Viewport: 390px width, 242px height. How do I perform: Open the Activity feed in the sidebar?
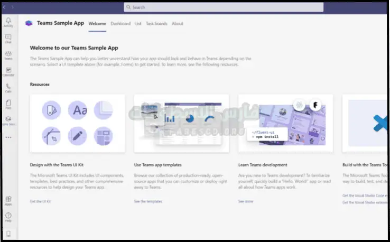coord(8,22)
